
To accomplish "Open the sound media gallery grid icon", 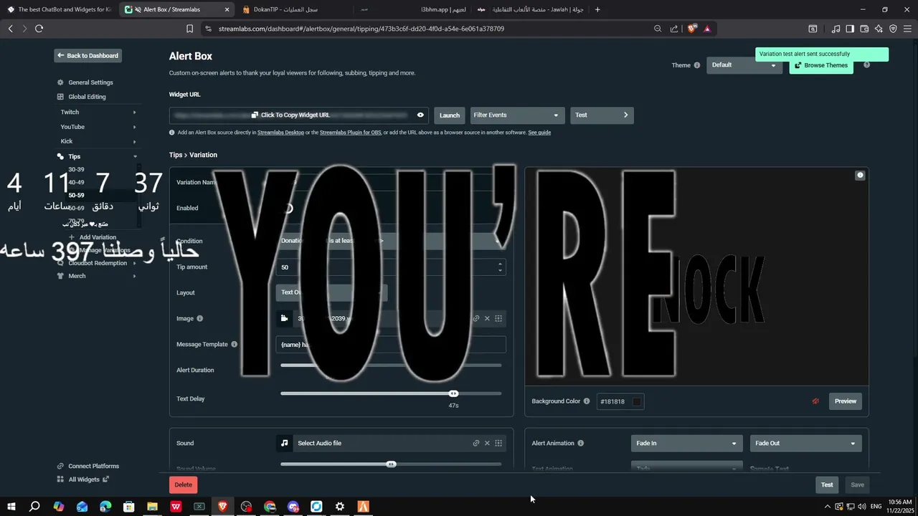I will coord(498,443).
